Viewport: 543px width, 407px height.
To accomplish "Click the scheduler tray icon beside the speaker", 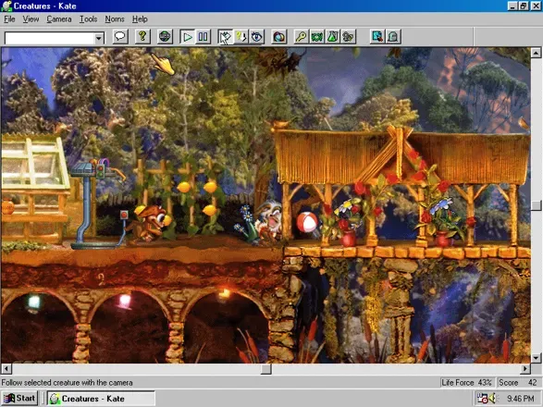I will pos(482,399).
